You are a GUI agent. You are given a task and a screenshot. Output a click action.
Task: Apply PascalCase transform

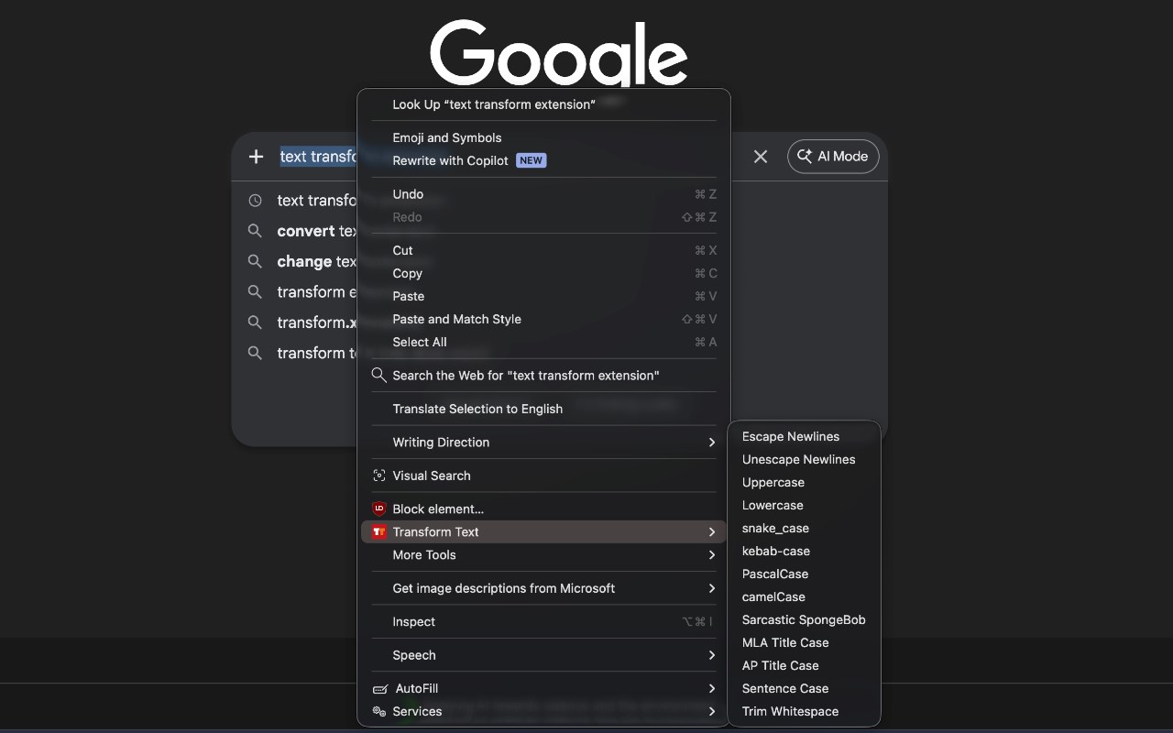tap(804, 574)
